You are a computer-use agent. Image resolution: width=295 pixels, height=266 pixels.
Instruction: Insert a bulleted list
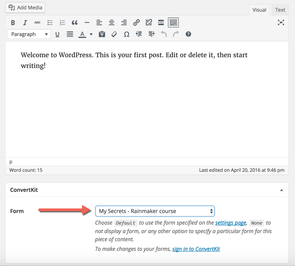point(50,23)
